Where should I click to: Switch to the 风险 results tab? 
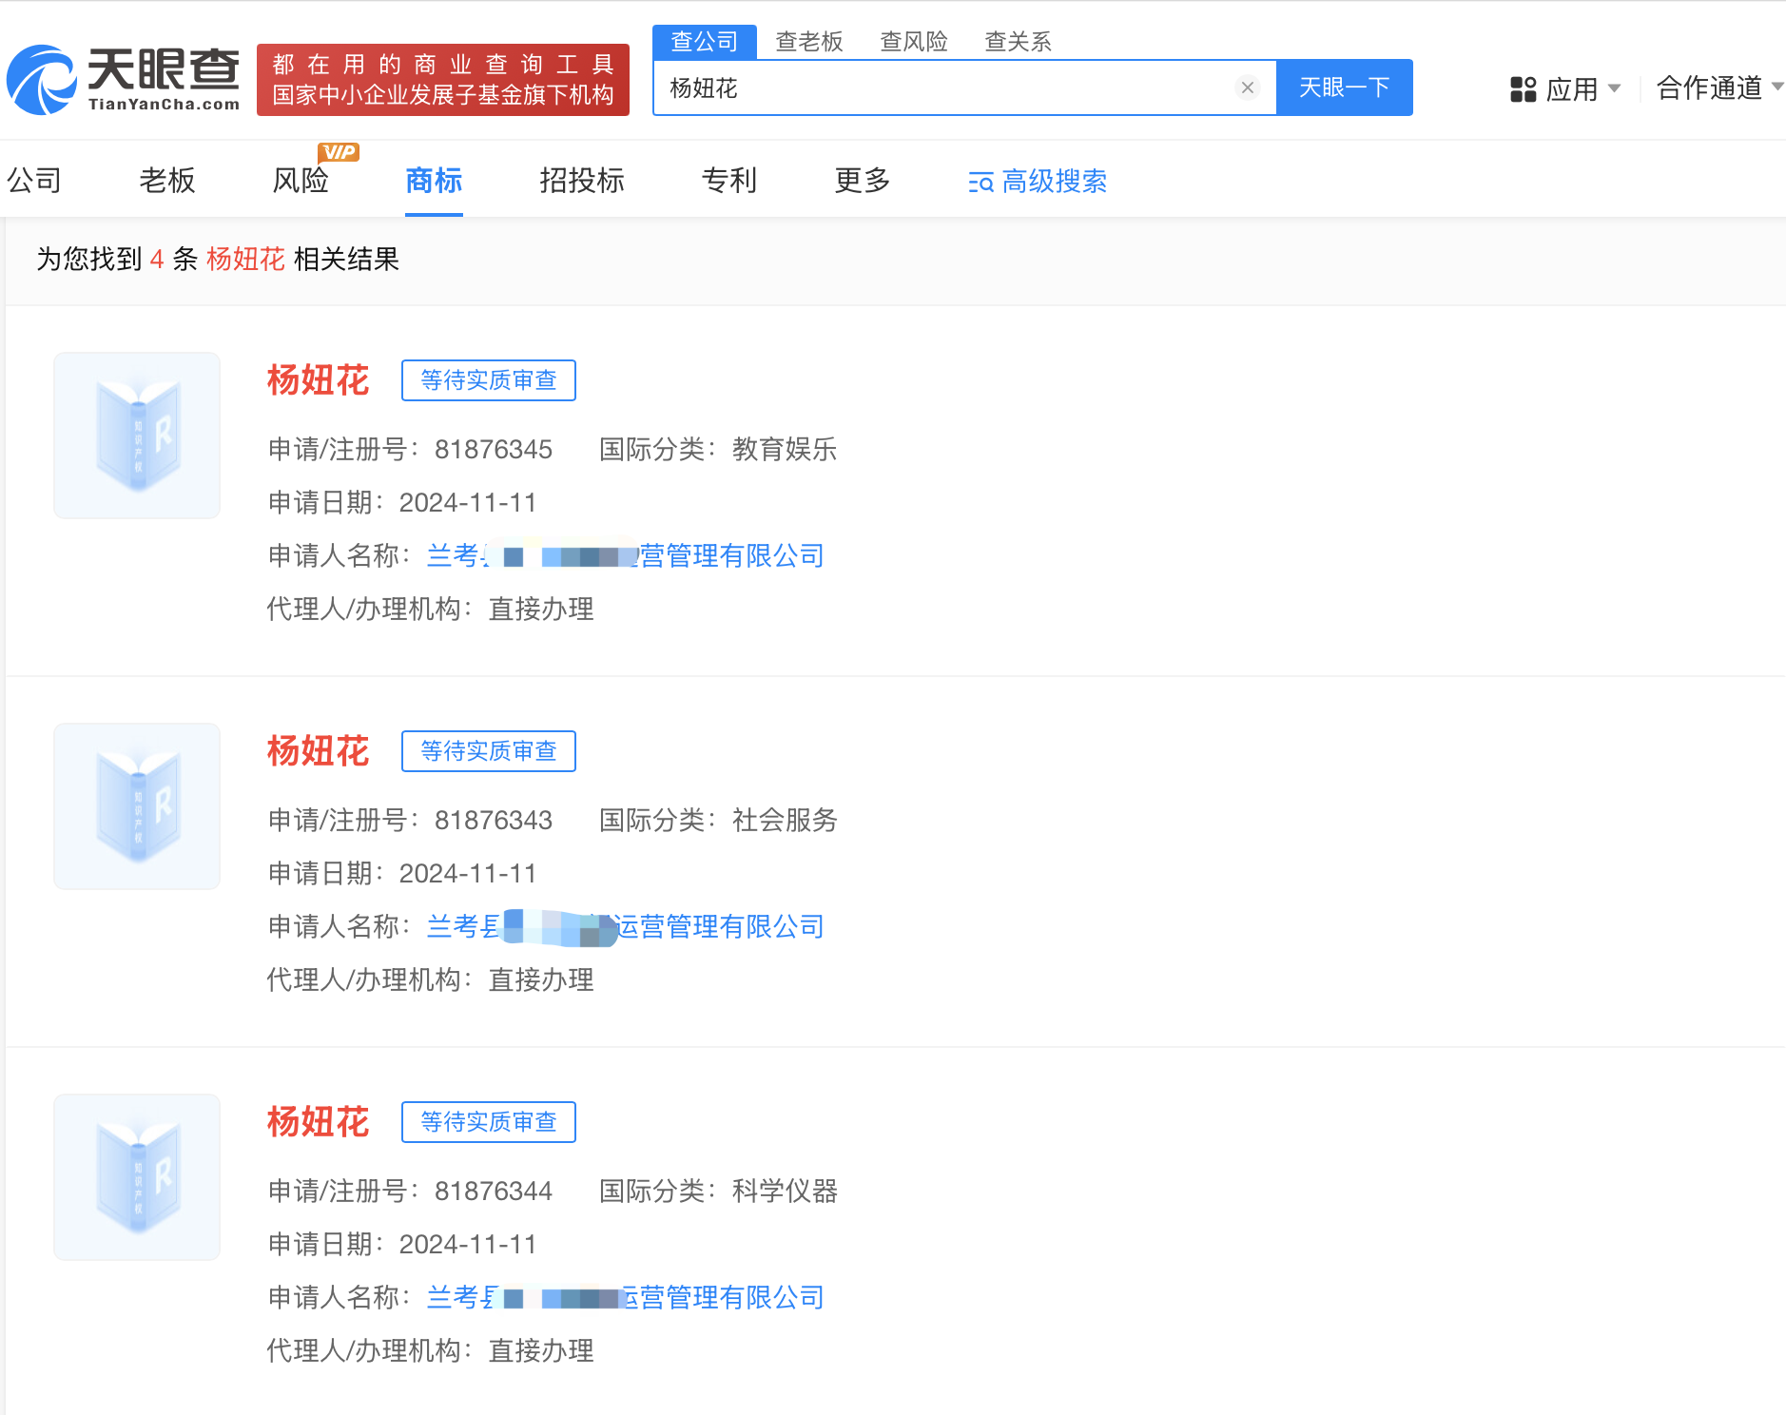tap(301, 180)
